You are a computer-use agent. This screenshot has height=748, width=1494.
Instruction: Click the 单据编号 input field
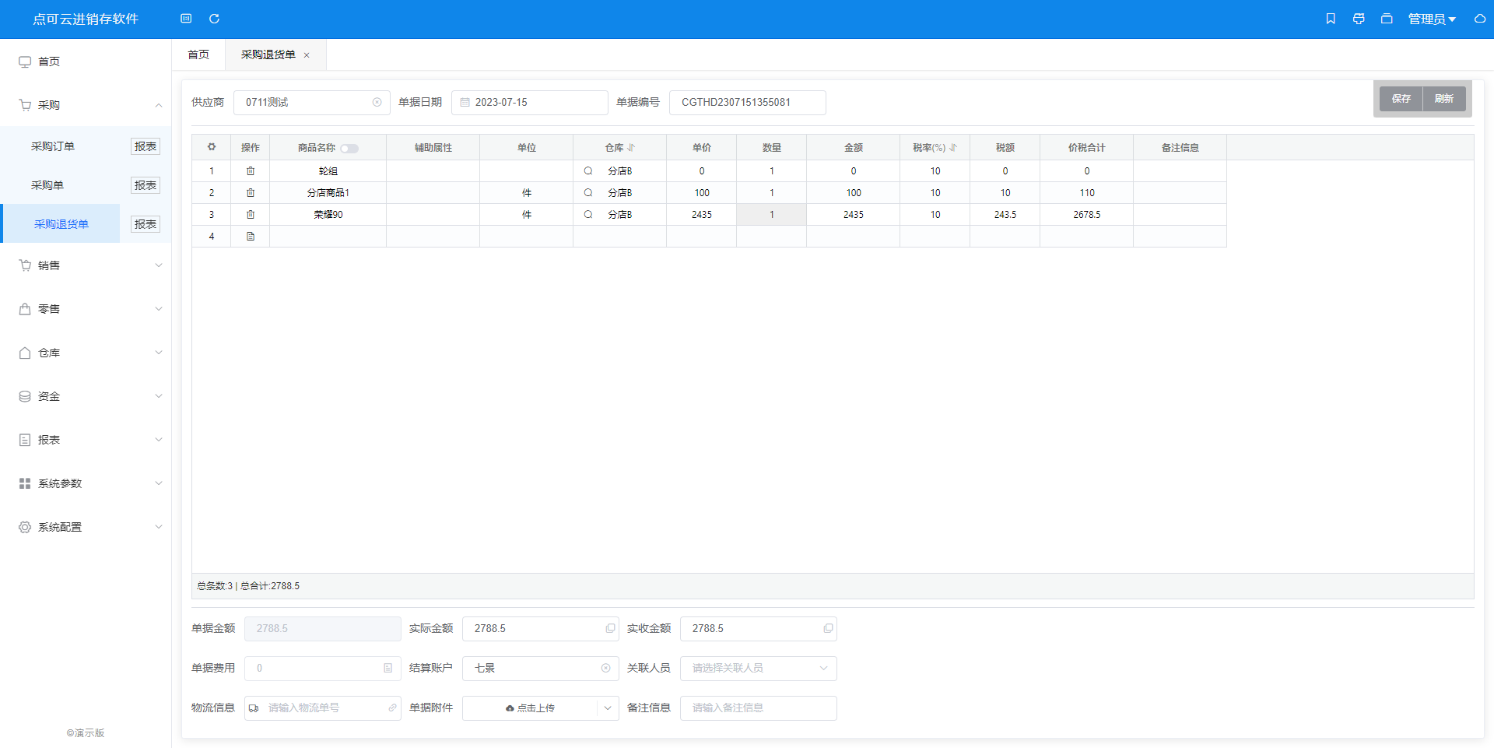[x=748, y=103]
